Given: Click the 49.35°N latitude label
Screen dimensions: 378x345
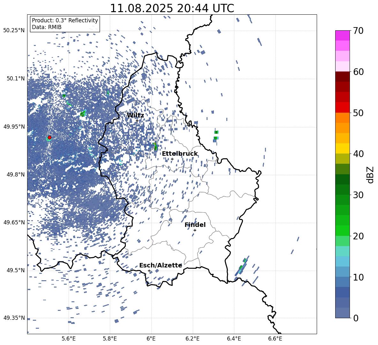Looking at the screenshot, I should pos(14,318).
